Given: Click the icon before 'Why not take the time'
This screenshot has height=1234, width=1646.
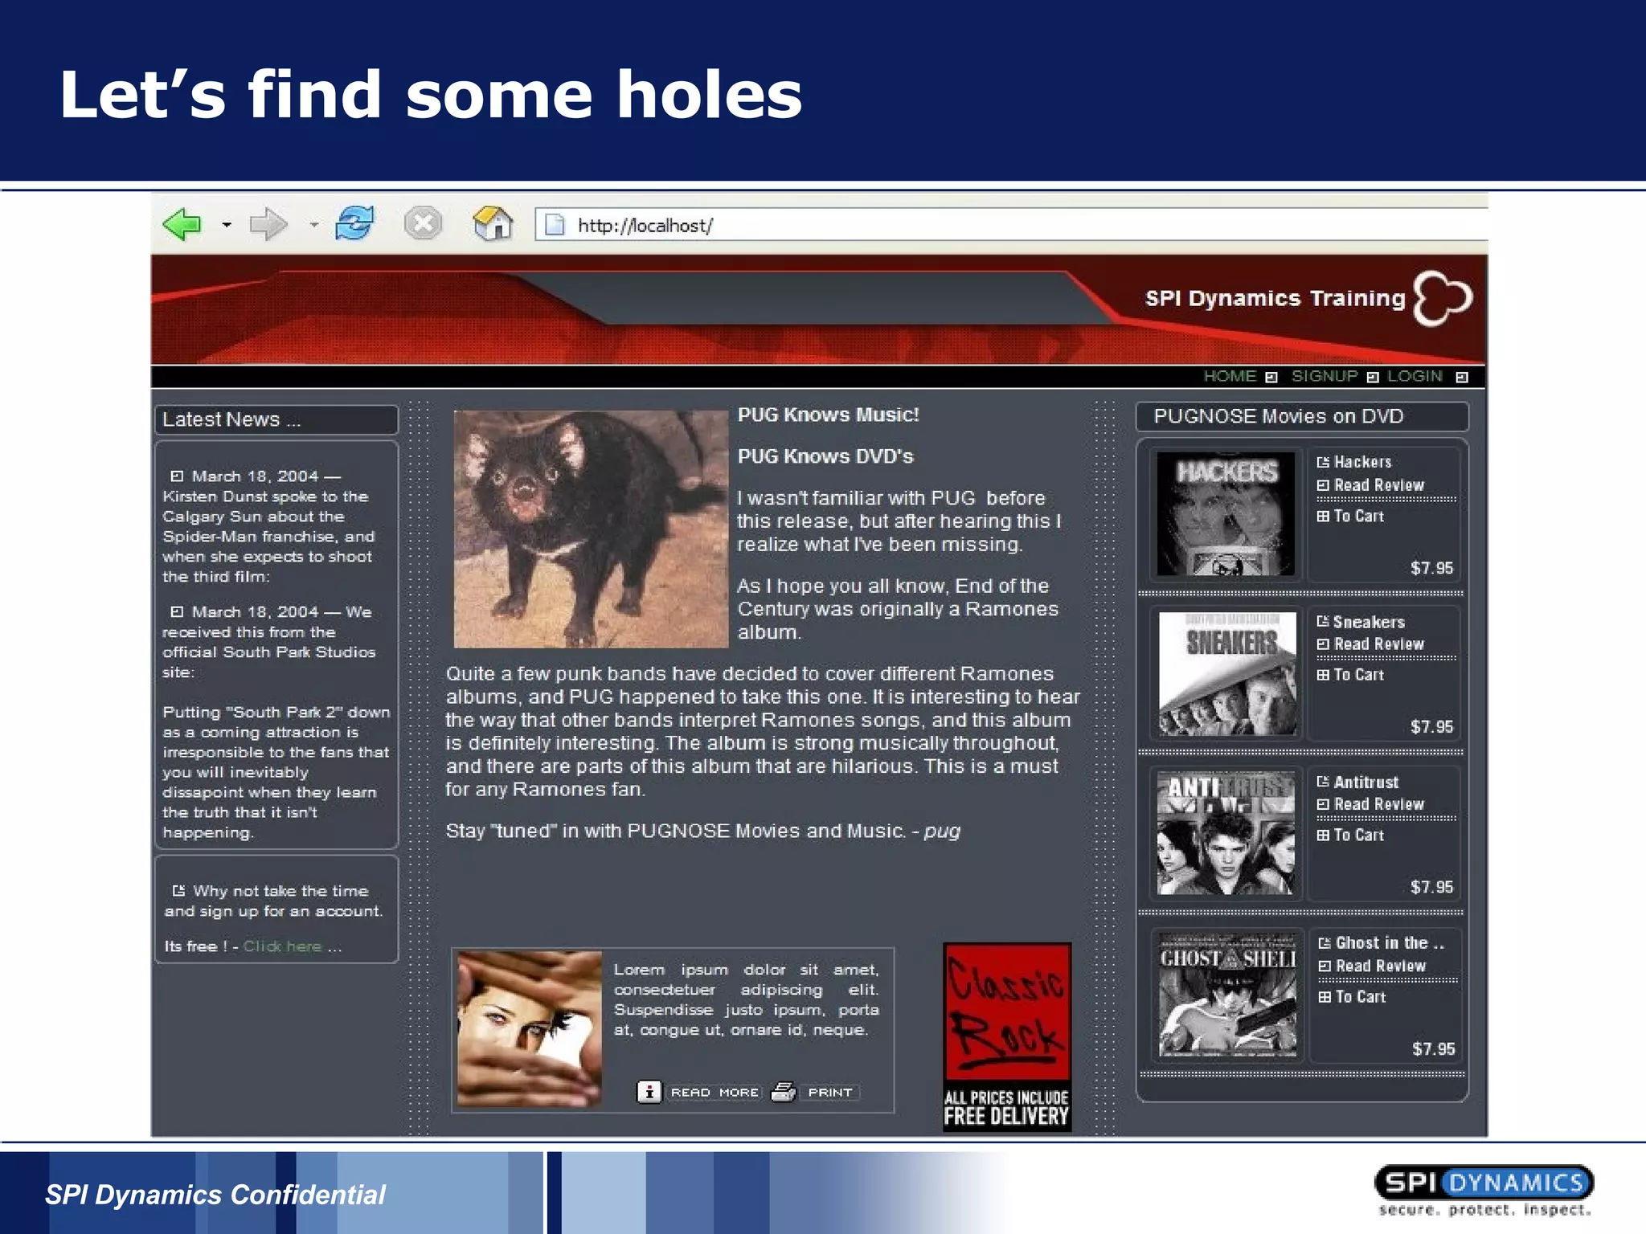Looking at the screenshot, I should pyautogui.click(x=178, y=890).
